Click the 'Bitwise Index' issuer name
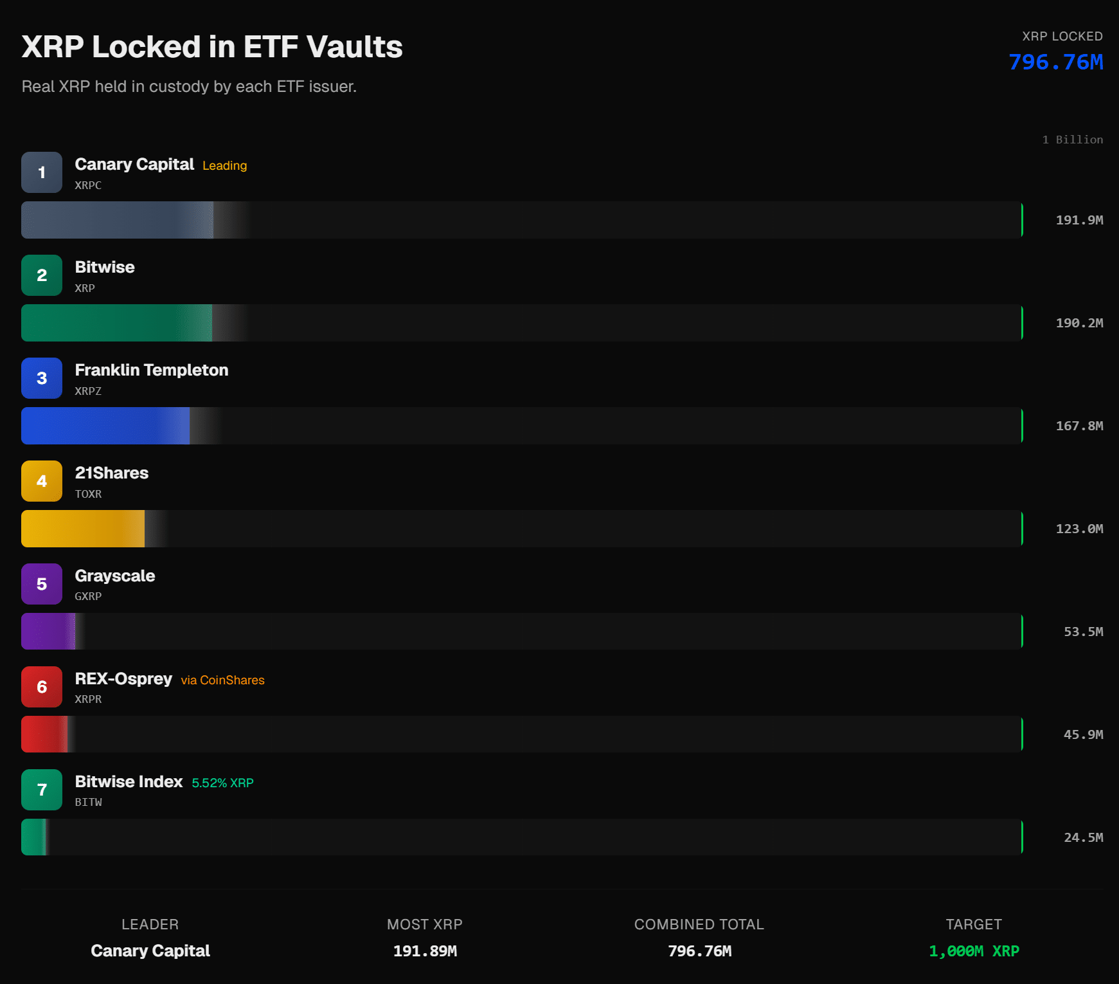 coord(129,782)
